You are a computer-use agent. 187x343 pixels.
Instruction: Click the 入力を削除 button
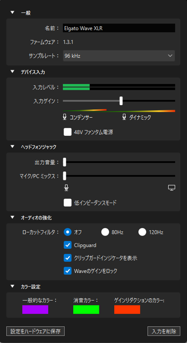[x=164, y=331]
